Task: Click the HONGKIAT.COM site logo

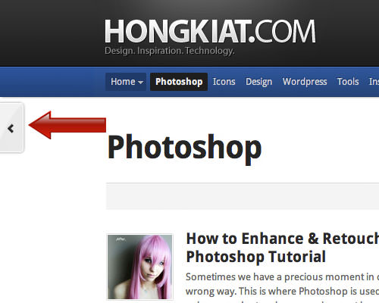Action: tap(210, 31)
